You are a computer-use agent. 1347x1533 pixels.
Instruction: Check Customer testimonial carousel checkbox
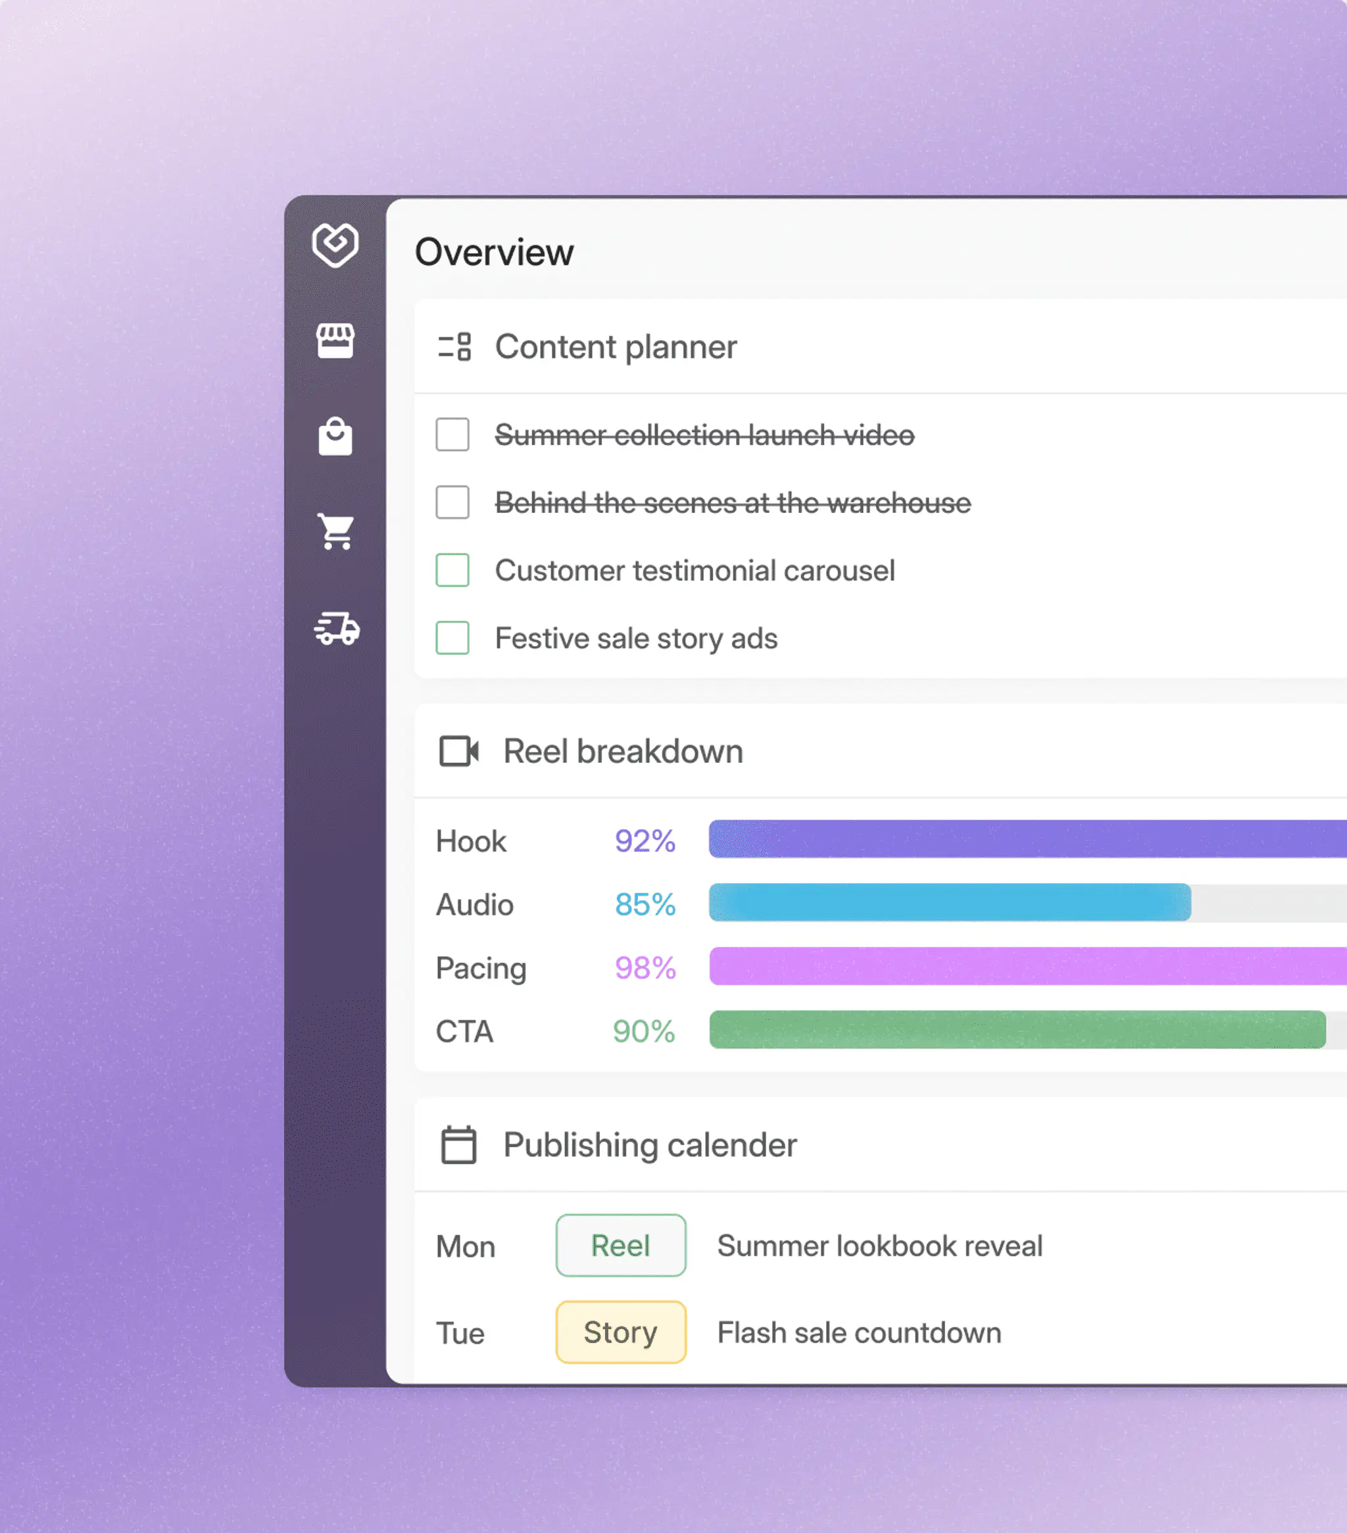click(453, 570)
